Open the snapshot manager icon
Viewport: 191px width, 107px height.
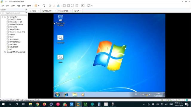(58, 6)
